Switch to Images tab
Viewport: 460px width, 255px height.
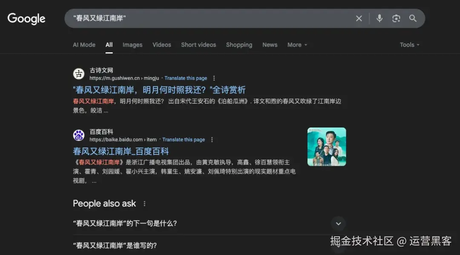pyautogui.click(x=132, y=45)
